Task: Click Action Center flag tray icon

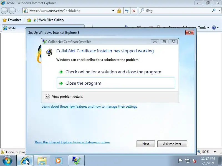Action: (180, 161)
